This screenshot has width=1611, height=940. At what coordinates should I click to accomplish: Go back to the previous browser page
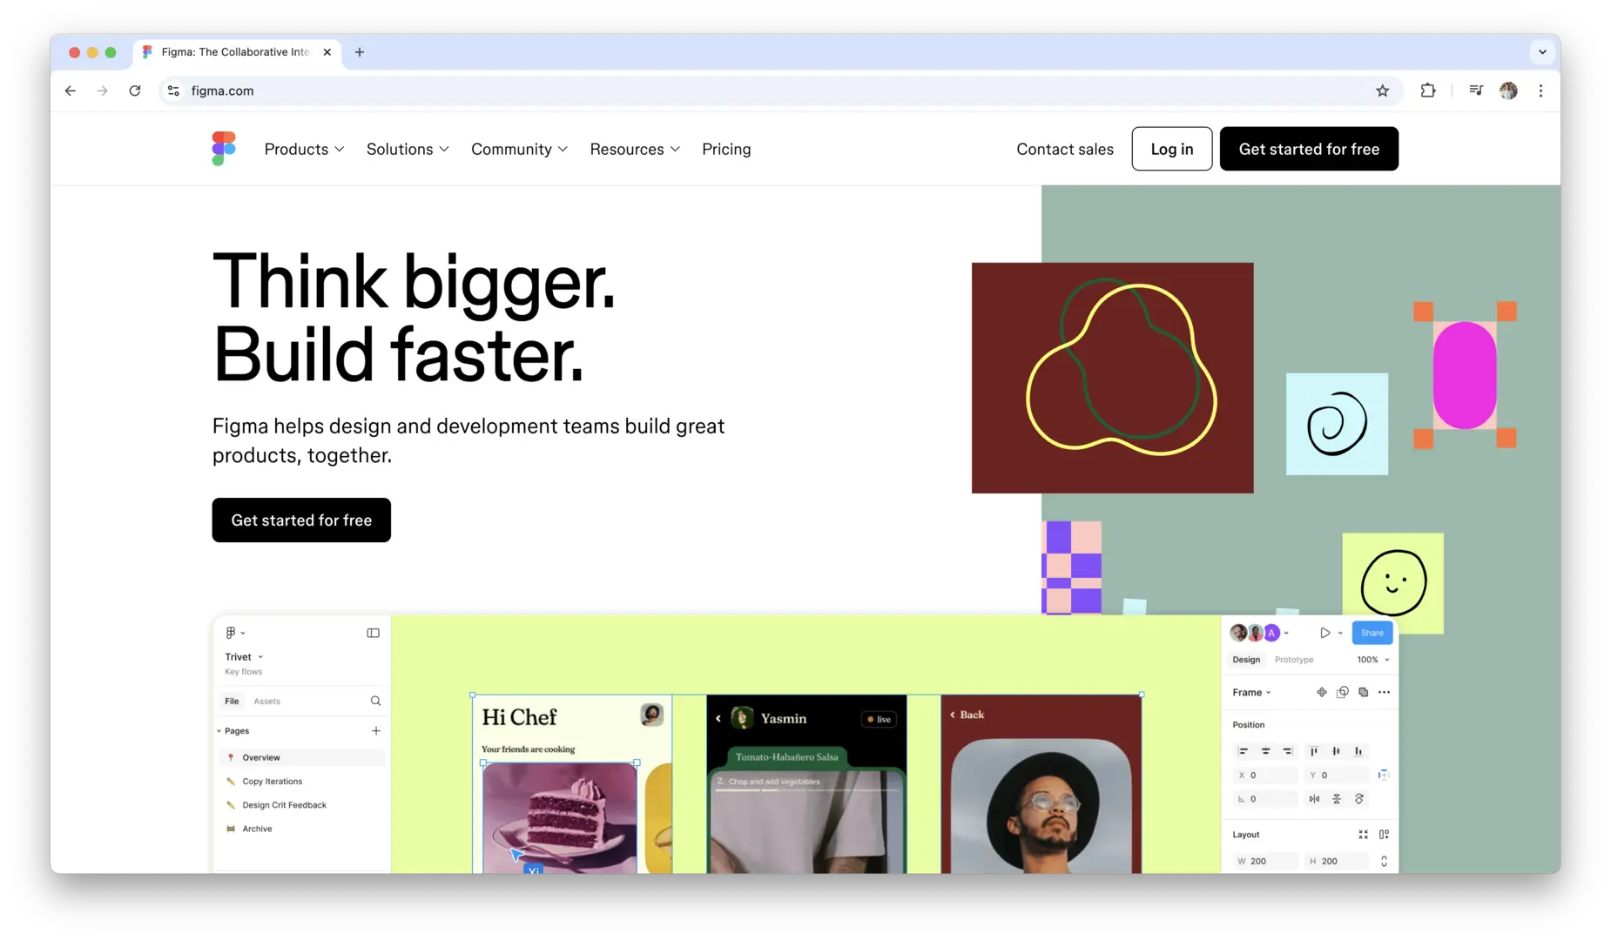(71, 91)
